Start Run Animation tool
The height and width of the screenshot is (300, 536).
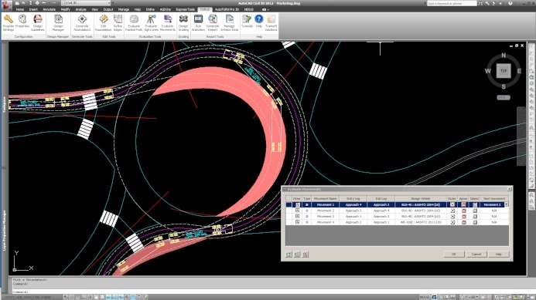point(198,23)
